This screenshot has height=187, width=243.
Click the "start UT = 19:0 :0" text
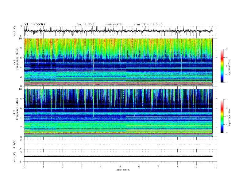pos(148,24)
